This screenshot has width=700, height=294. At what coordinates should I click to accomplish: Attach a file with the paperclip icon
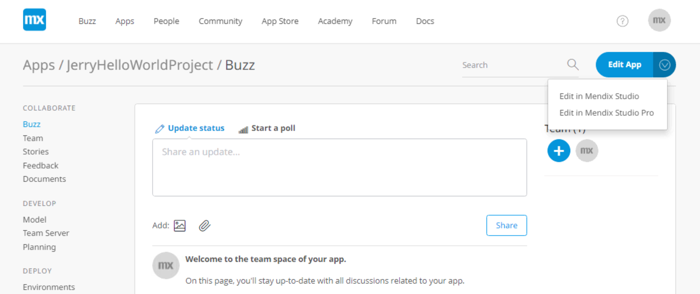point(204,226)
